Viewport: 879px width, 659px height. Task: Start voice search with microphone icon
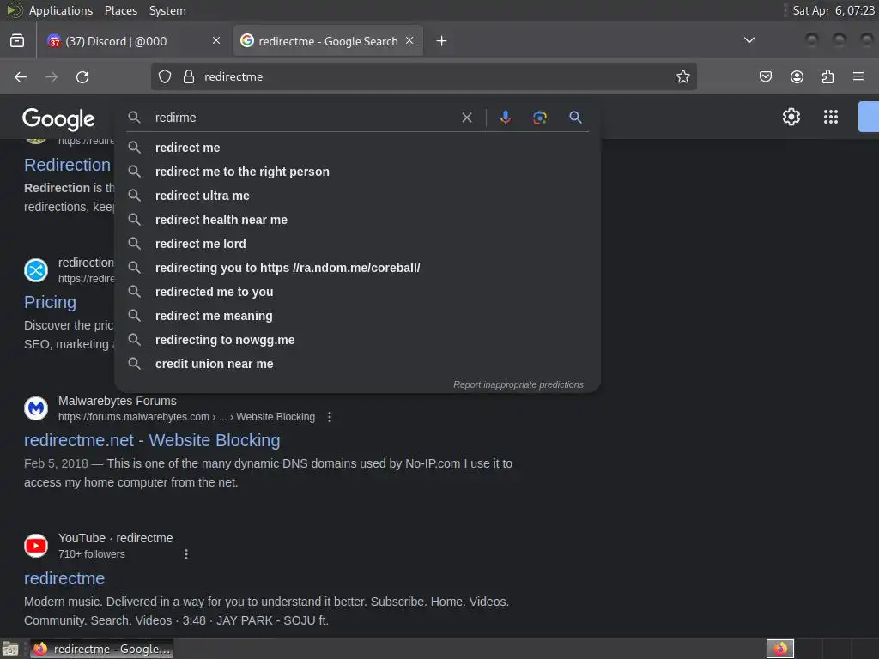click(x=505, y=117)
